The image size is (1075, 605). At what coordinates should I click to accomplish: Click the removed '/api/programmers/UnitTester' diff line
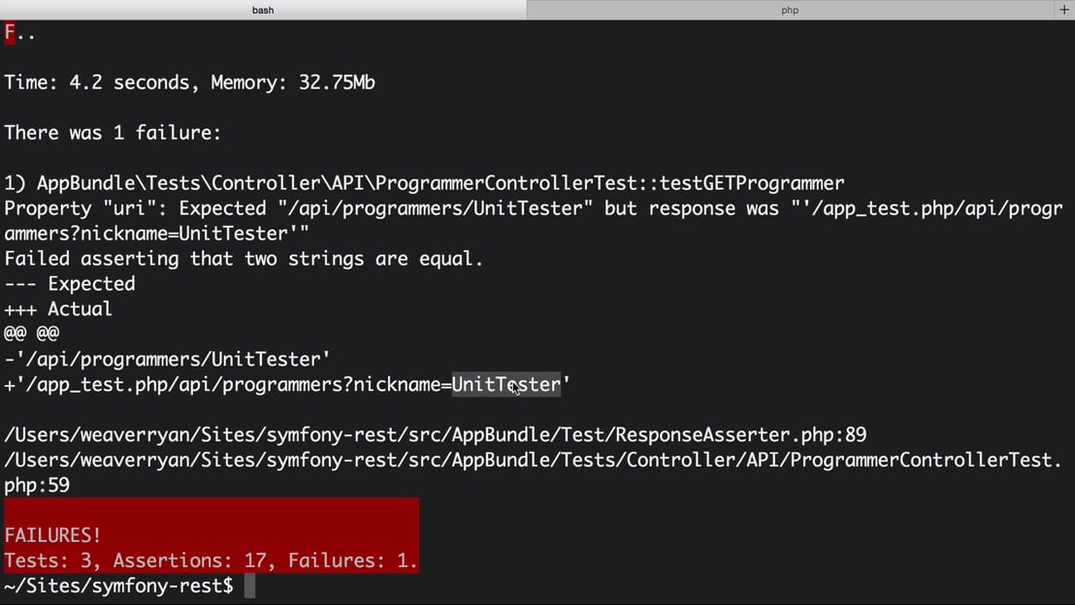pos(168,360)
